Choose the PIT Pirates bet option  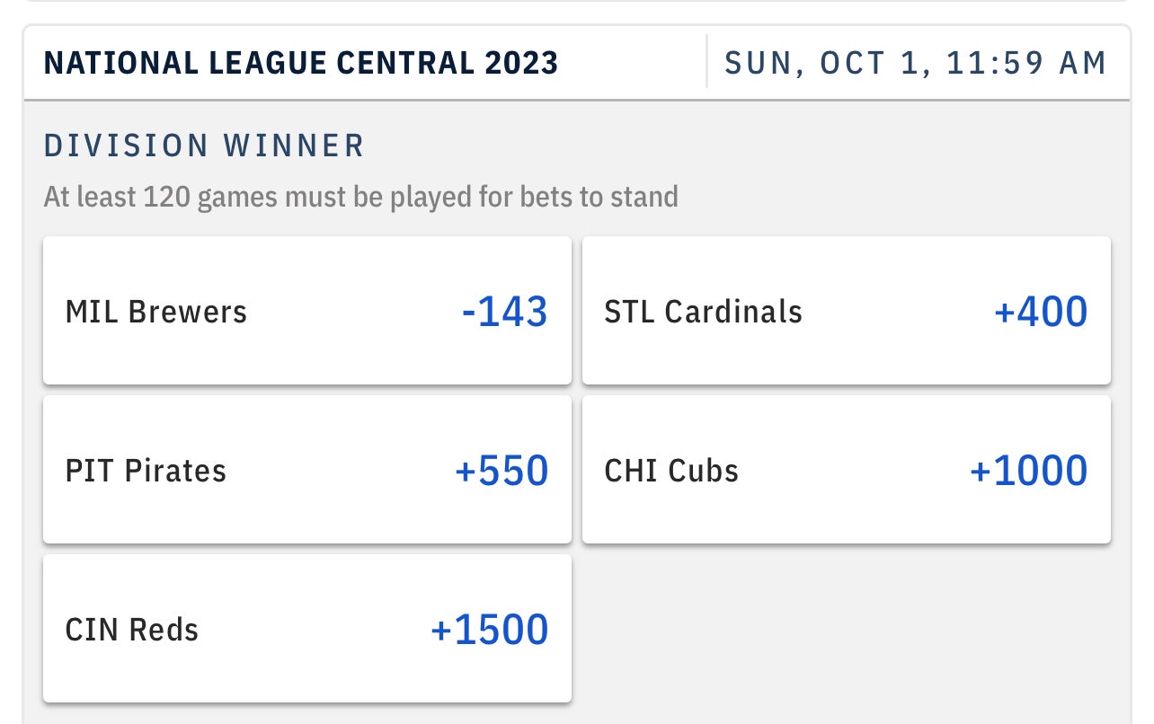(306, 470)
